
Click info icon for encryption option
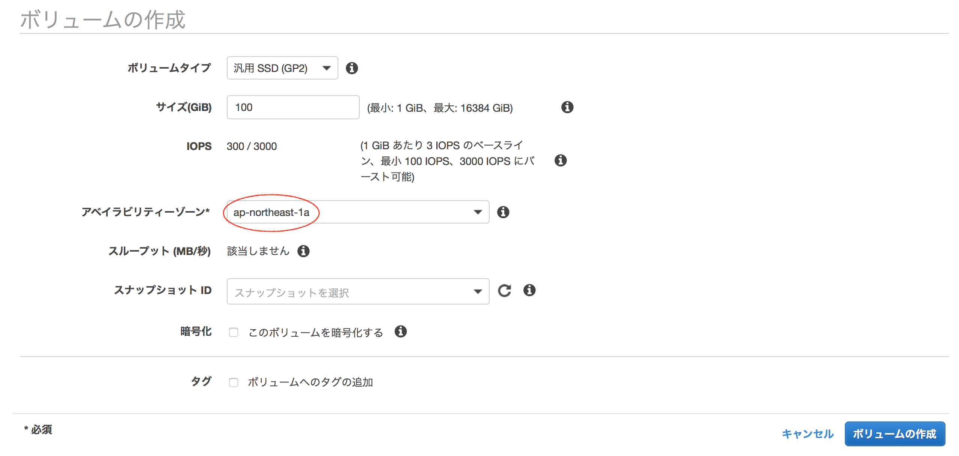400,331
